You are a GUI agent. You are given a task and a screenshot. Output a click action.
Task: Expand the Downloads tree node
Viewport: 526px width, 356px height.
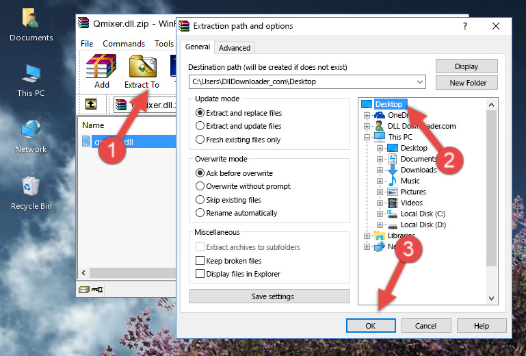click(x=380, y=170)
